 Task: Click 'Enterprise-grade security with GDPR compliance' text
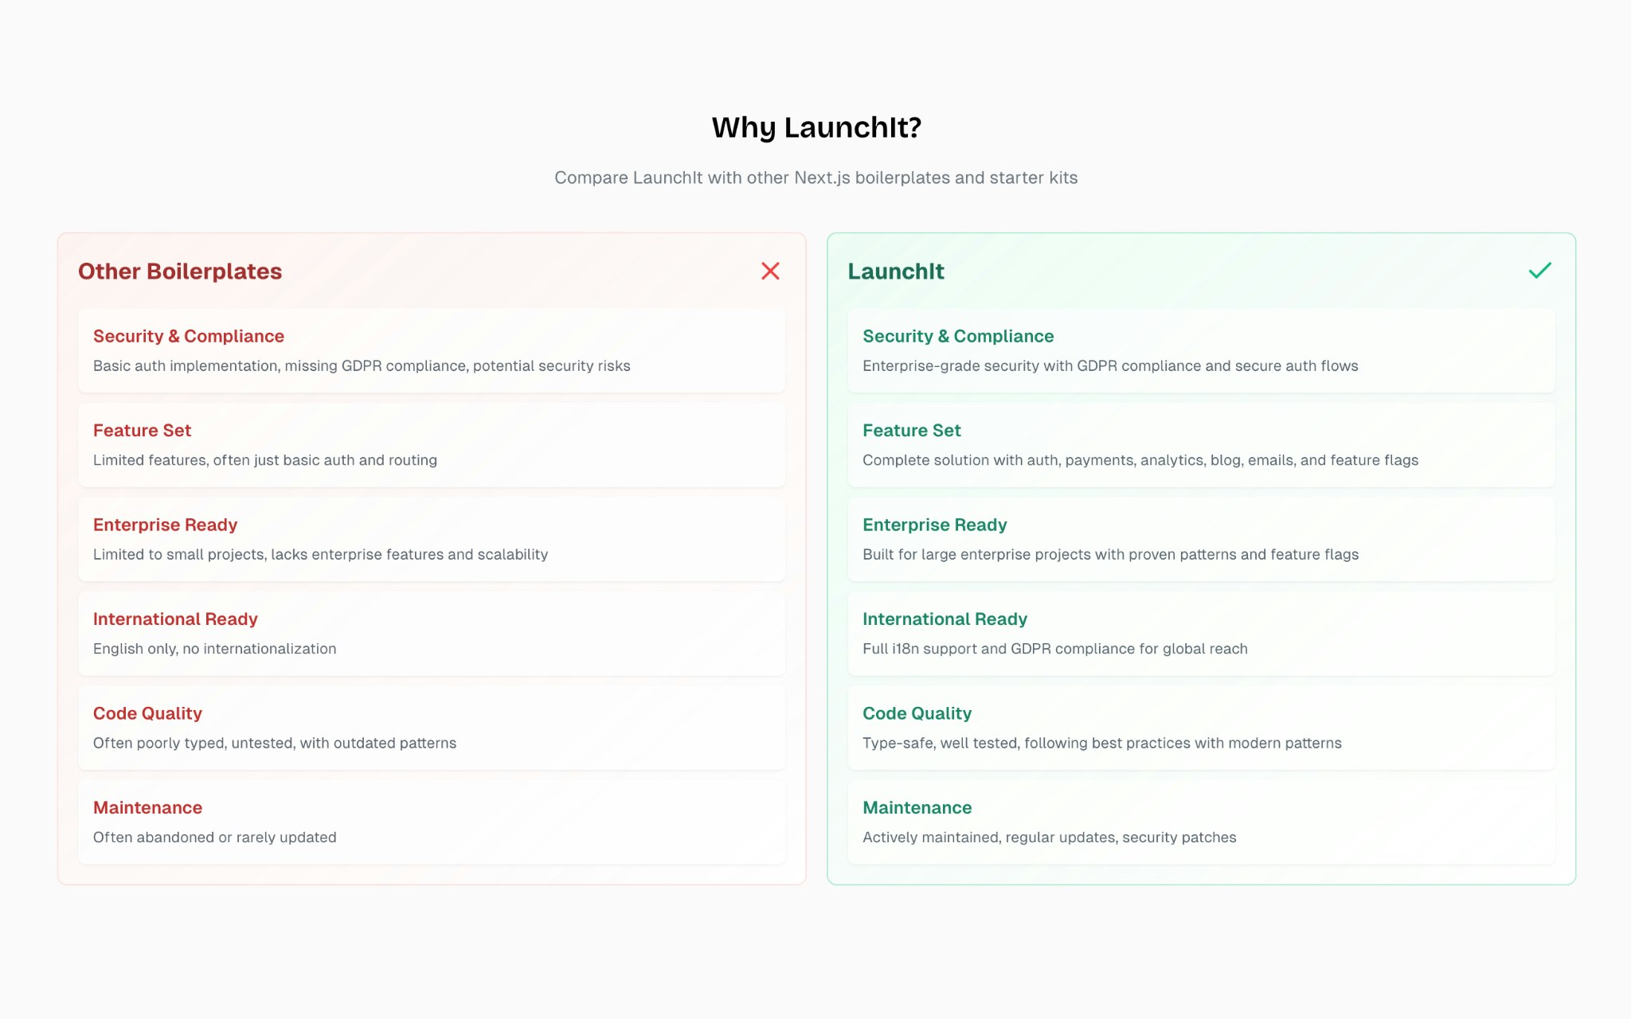[1110, 365]
